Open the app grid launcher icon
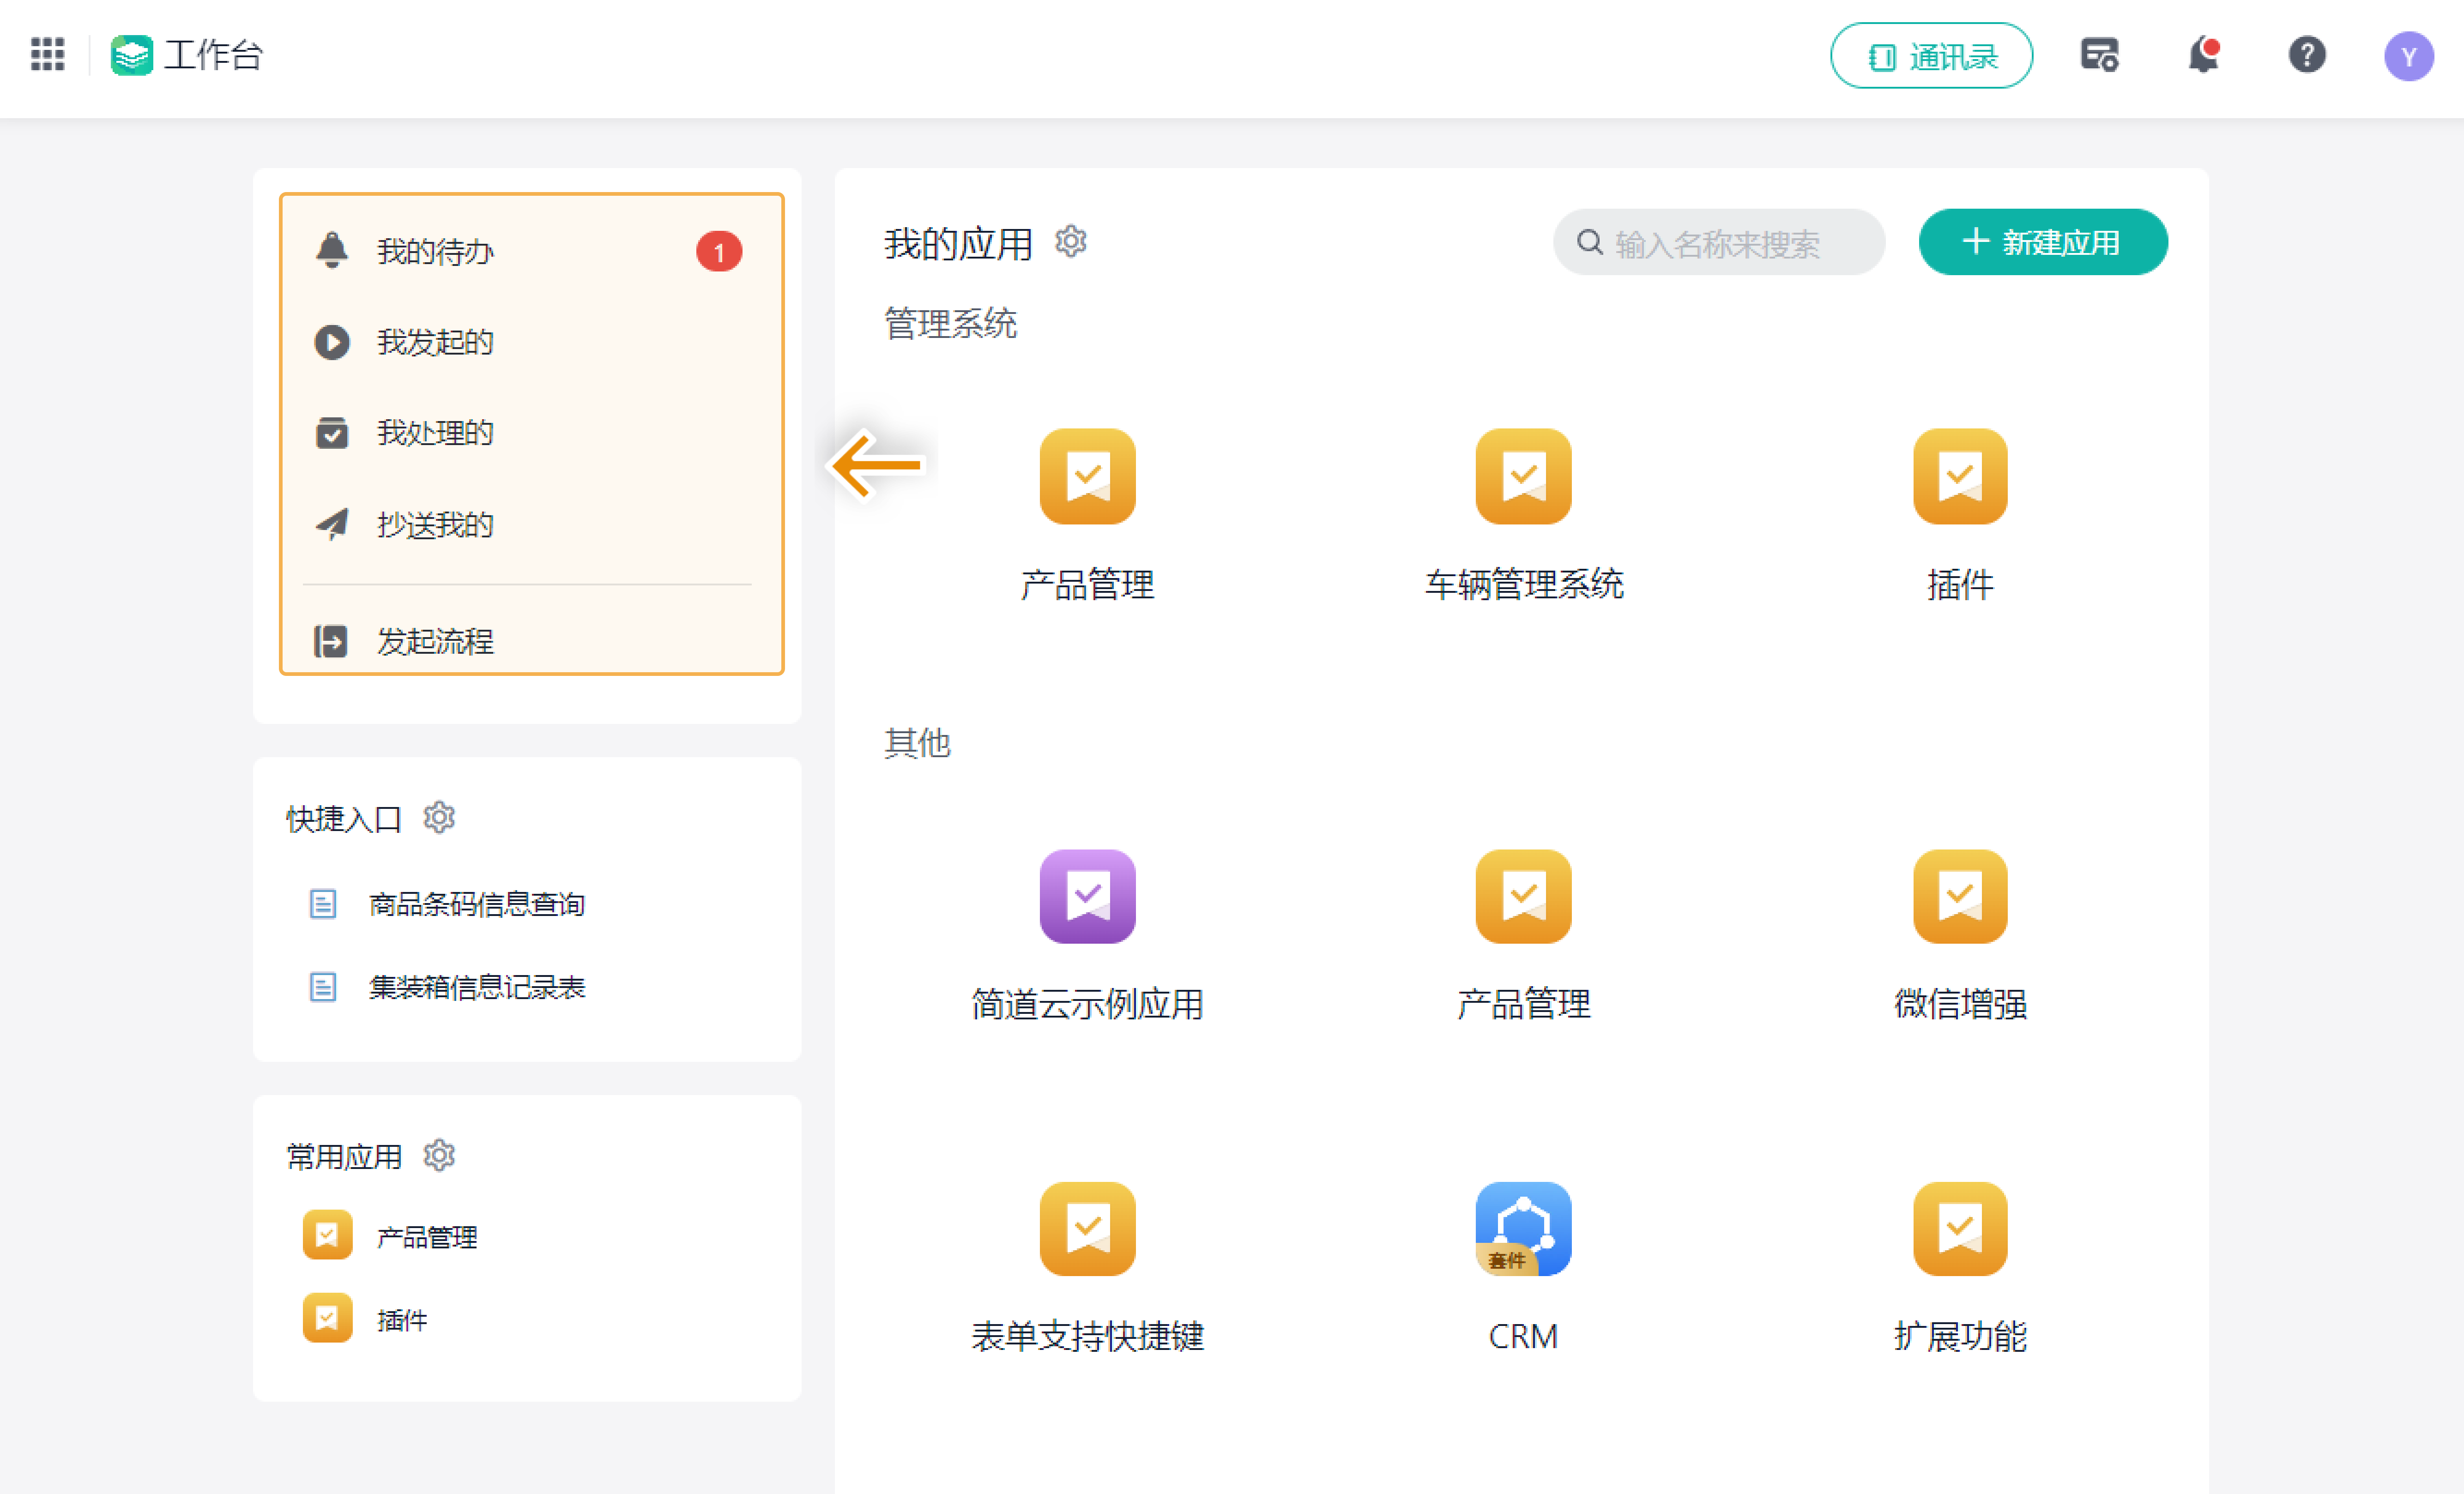The width and height of the screenshot is (2464, 1494). click(x=47, y=54)
